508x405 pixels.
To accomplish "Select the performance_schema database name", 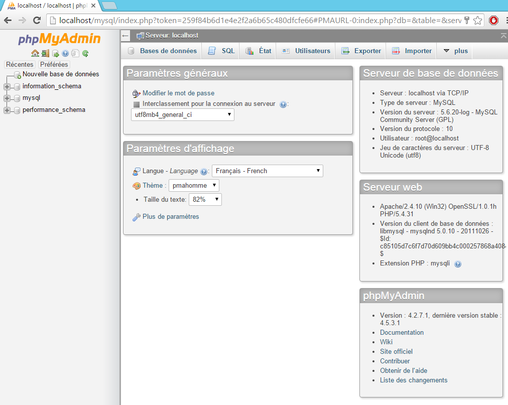I will (x=54, y=109).
